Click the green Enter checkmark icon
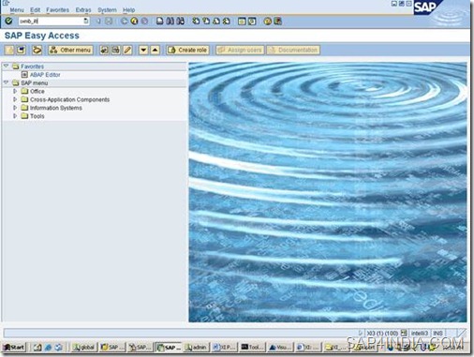Image resolution: width=474 pixels, height=357 pixels. point(8,21)
